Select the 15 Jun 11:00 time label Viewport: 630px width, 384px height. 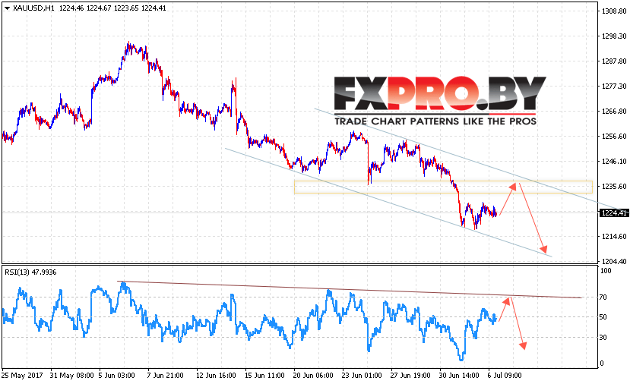pos(264,376)
